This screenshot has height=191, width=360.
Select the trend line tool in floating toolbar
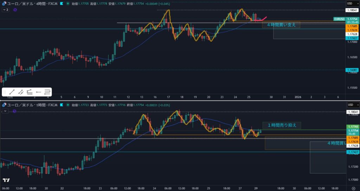click(x=12, y=92)
